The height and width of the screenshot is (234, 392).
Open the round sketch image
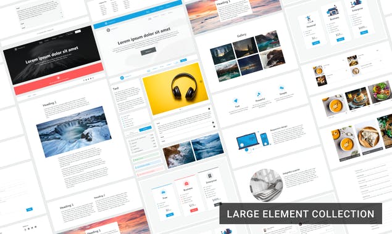(x=266, y=185)
